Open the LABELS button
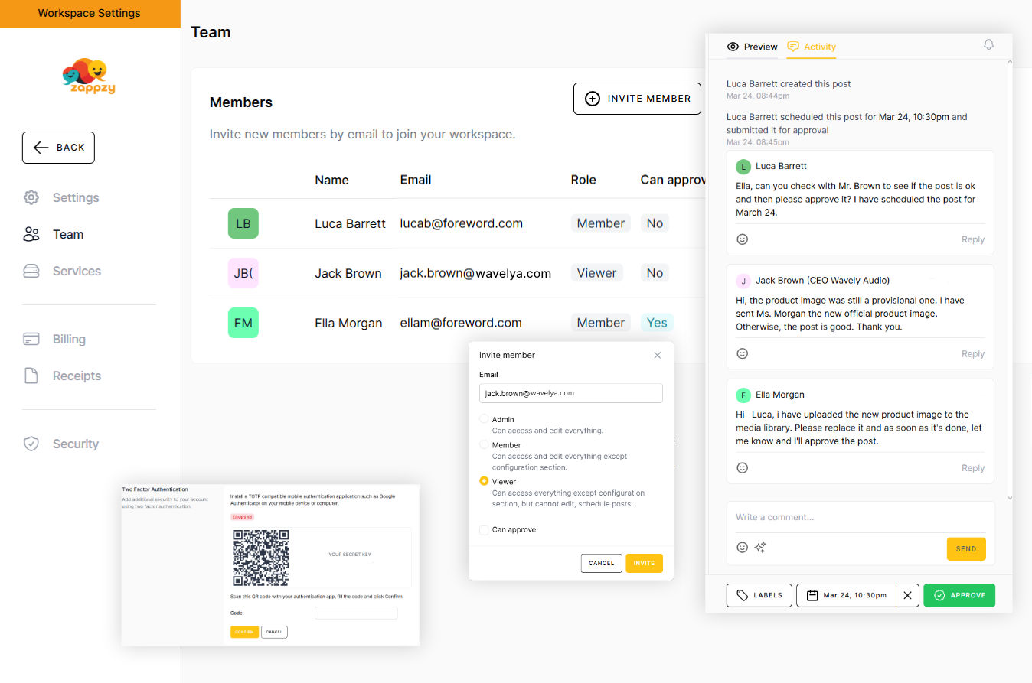The width and height of the screenshot is (1032, 683). pyautogui.click(x=759, y=595)
